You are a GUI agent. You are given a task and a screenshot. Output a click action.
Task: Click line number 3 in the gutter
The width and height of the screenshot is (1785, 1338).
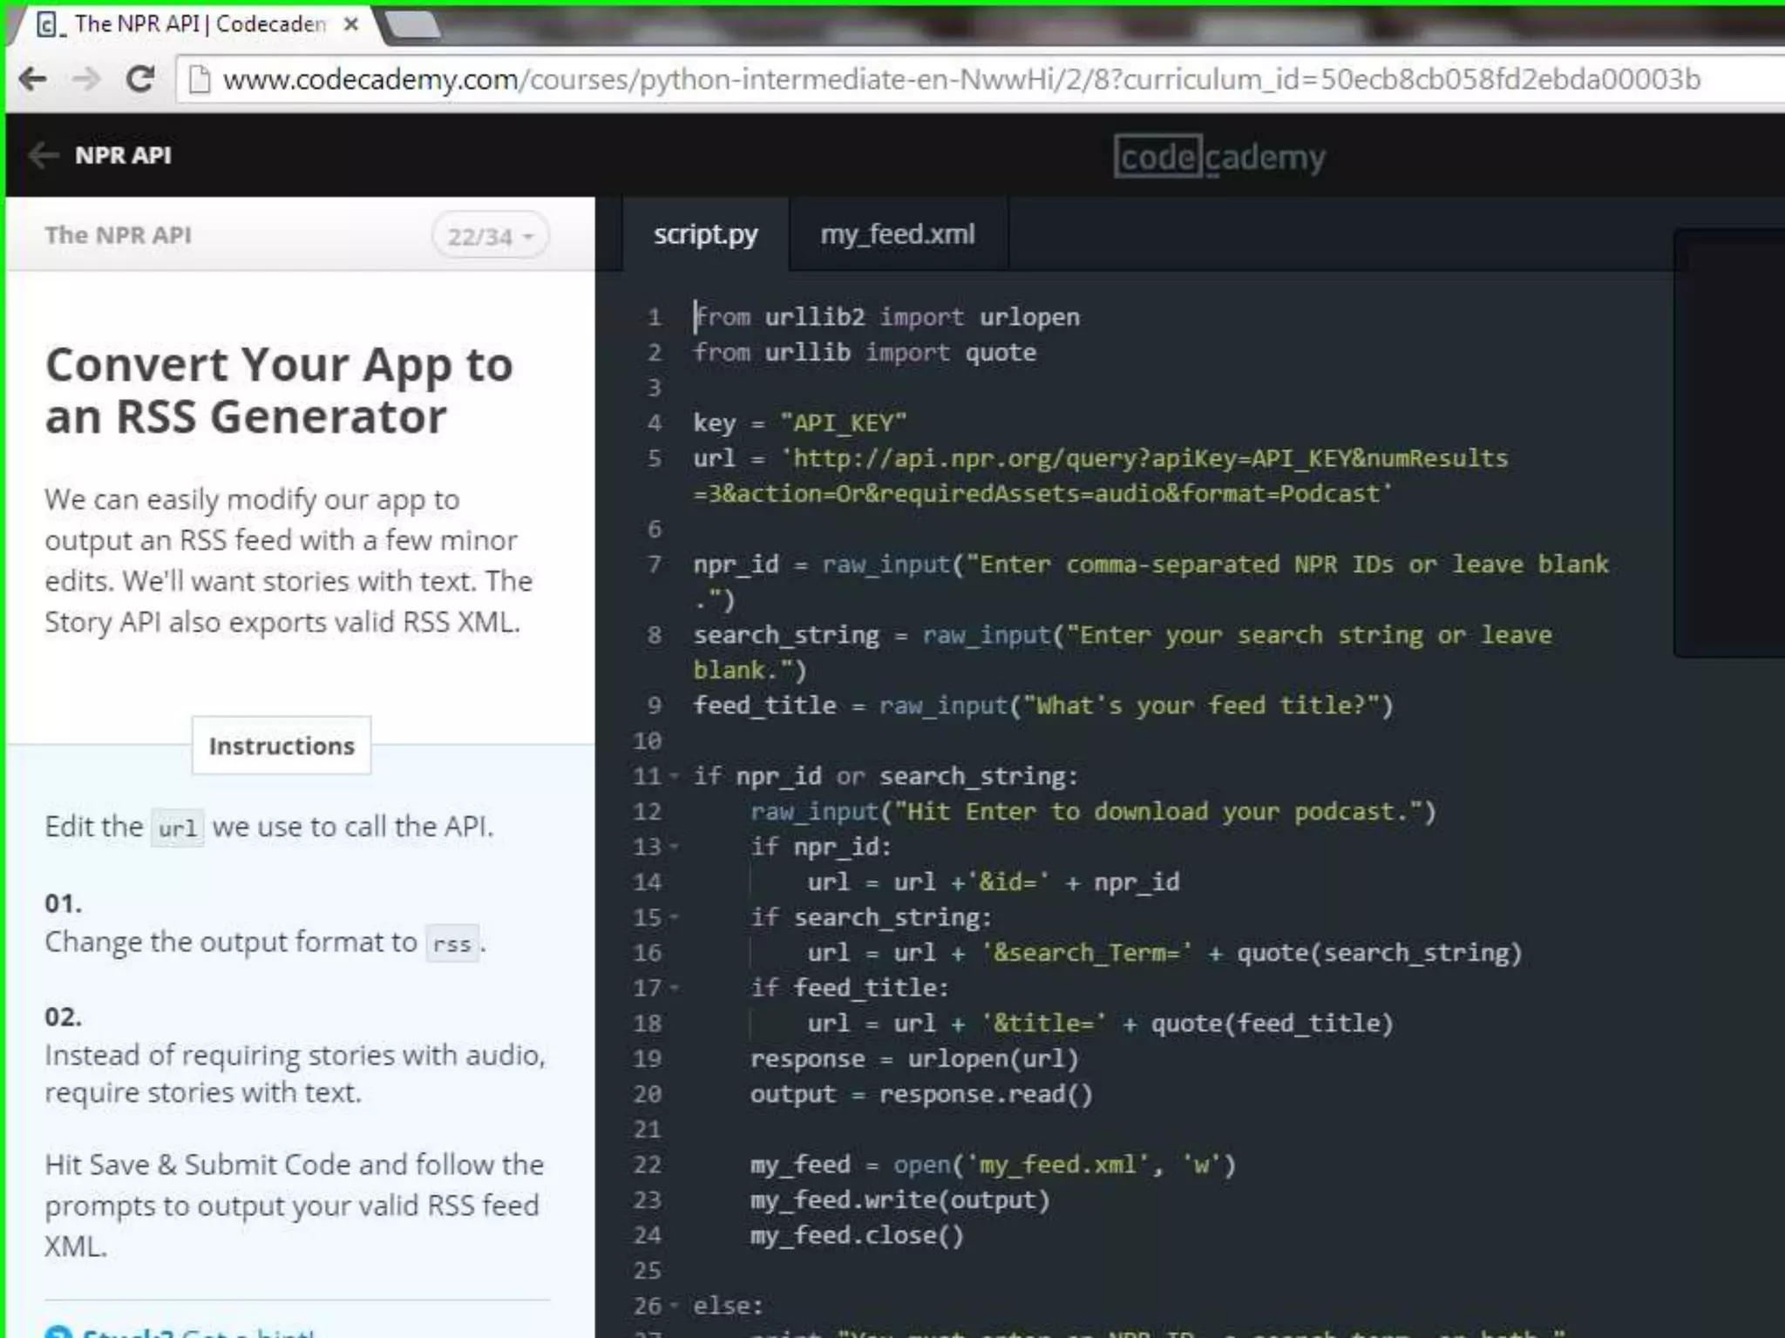click(x=655, y=388)
